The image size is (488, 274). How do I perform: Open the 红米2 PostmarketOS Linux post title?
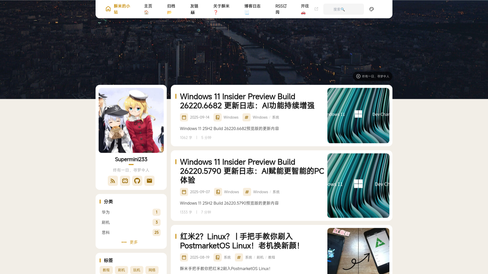(x=240, y=241)
